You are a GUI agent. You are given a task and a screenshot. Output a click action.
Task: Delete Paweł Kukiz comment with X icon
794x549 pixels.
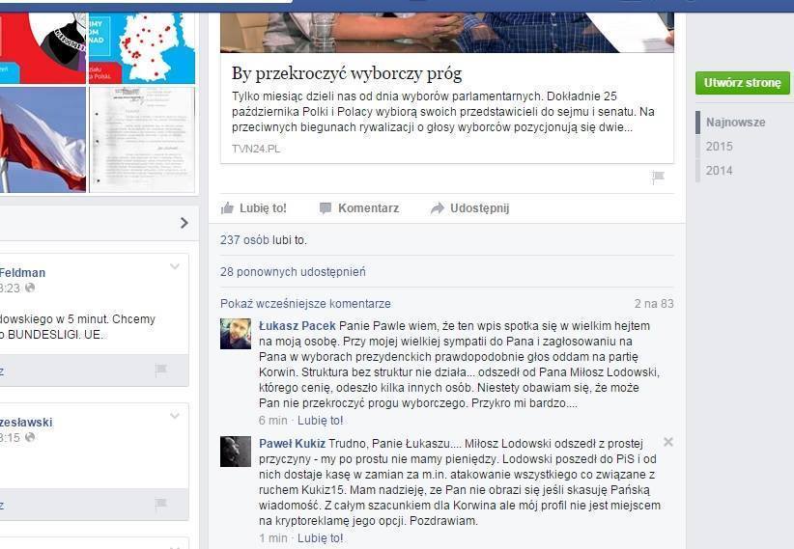point(668,442)
